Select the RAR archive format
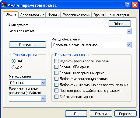 point(13,61)
